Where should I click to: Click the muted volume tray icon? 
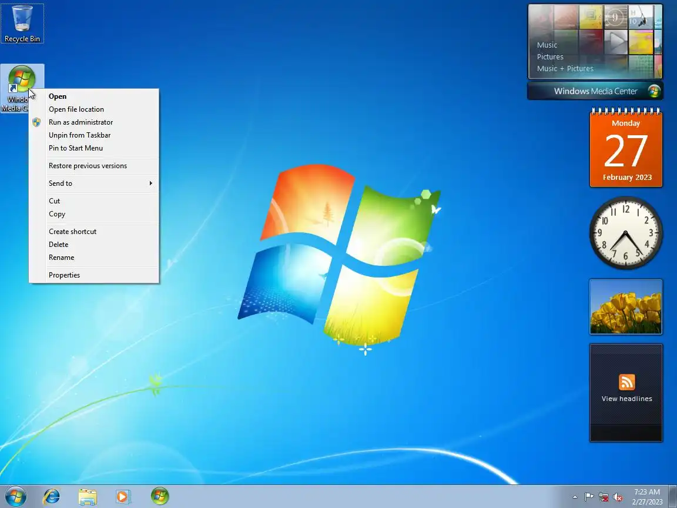[x=618, y=497]
